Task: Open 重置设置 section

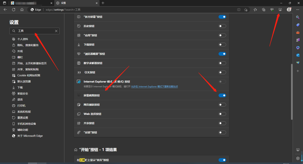Action: point(20,118)
